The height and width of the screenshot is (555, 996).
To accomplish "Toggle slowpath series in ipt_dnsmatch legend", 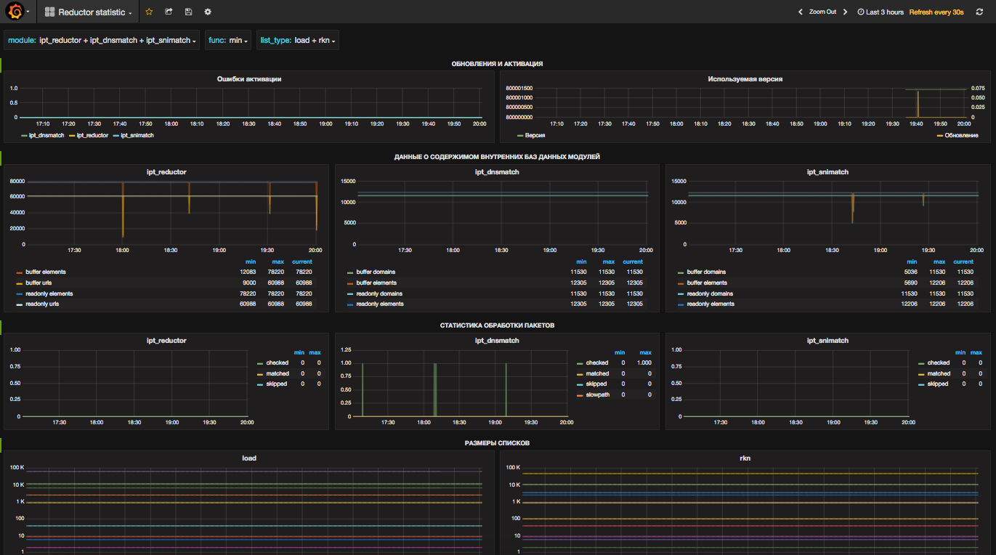I will pyautogui.click(x=598, y=394).
